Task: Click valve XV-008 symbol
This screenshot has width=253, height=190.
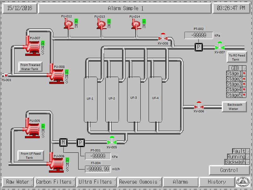Action: pyautogui.click(x=163, y=37)
